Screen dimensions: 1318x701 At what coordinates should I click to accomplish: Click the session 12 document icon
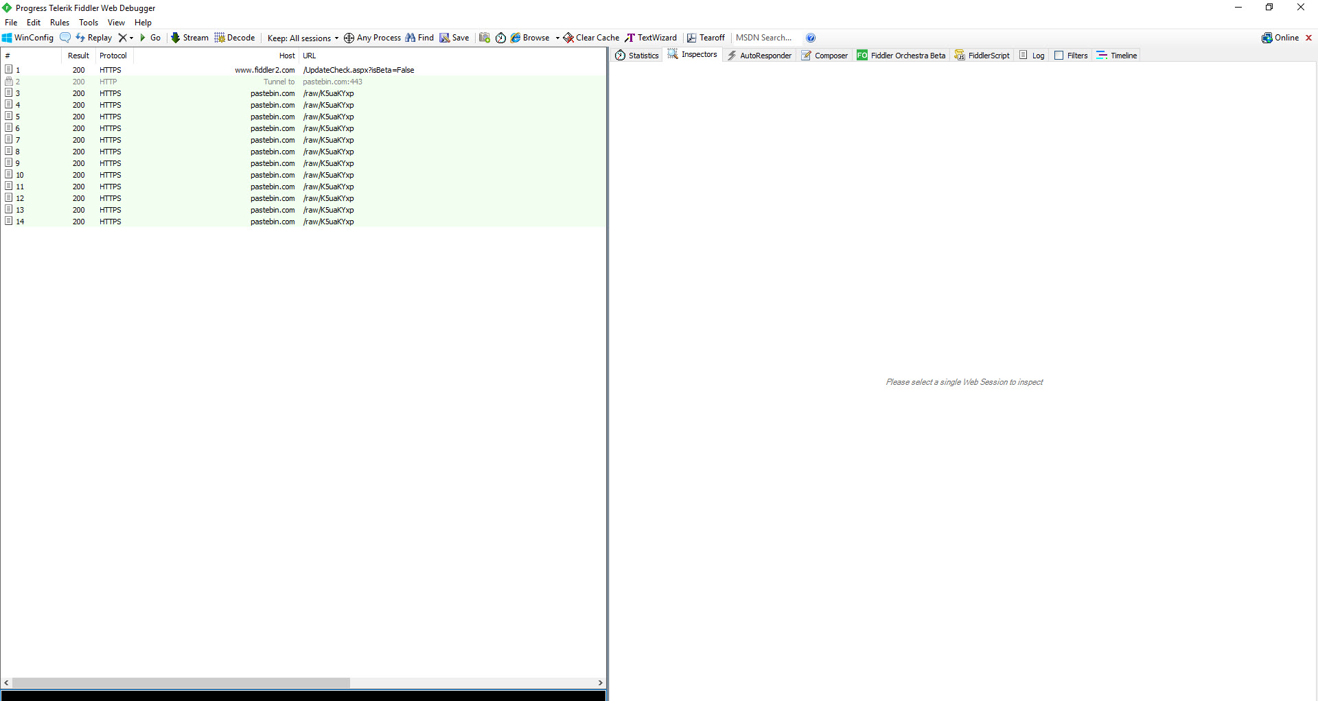pyautogui.click(x=9, y=198)
